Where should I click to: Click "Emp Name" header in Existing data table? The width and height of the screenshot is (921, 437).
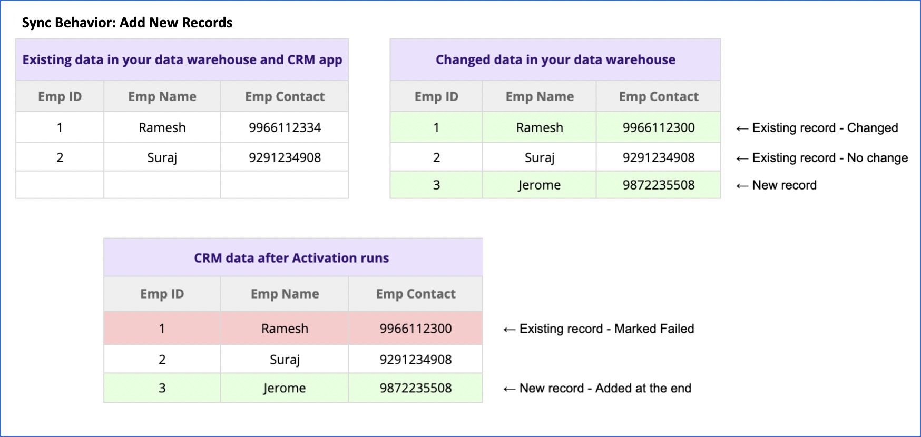pyautogui.click(x=162, y=96)
